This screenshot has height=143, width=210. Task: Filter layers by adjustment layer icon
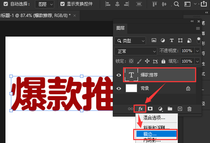[163, 41]
